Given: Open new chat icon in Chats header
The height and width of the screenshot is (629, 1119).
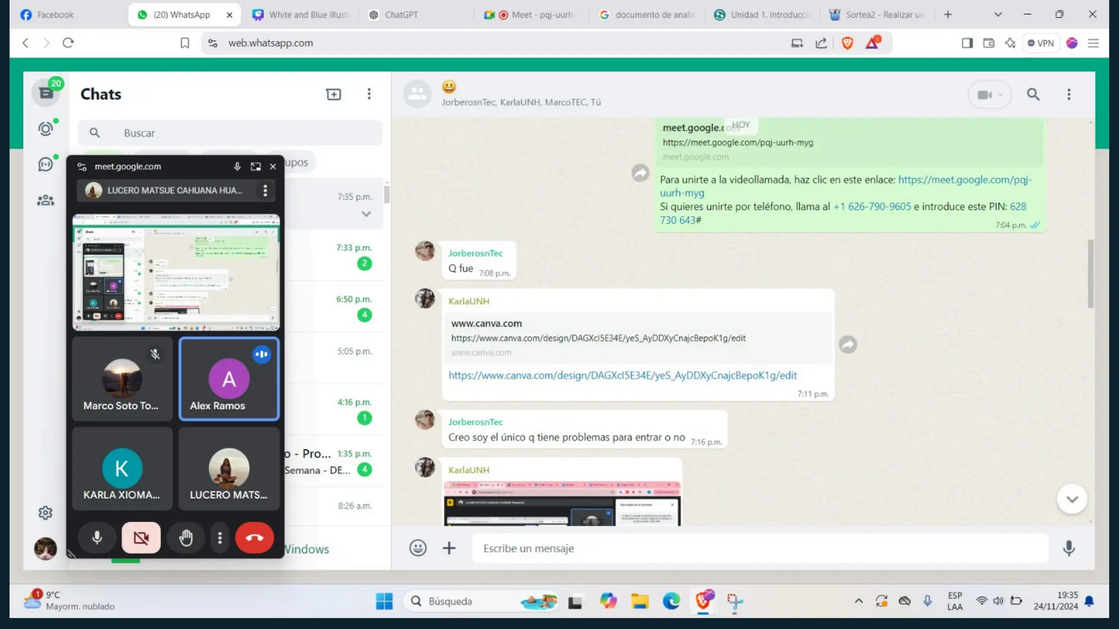Looking at the screenshot, I should coord(333,94).
